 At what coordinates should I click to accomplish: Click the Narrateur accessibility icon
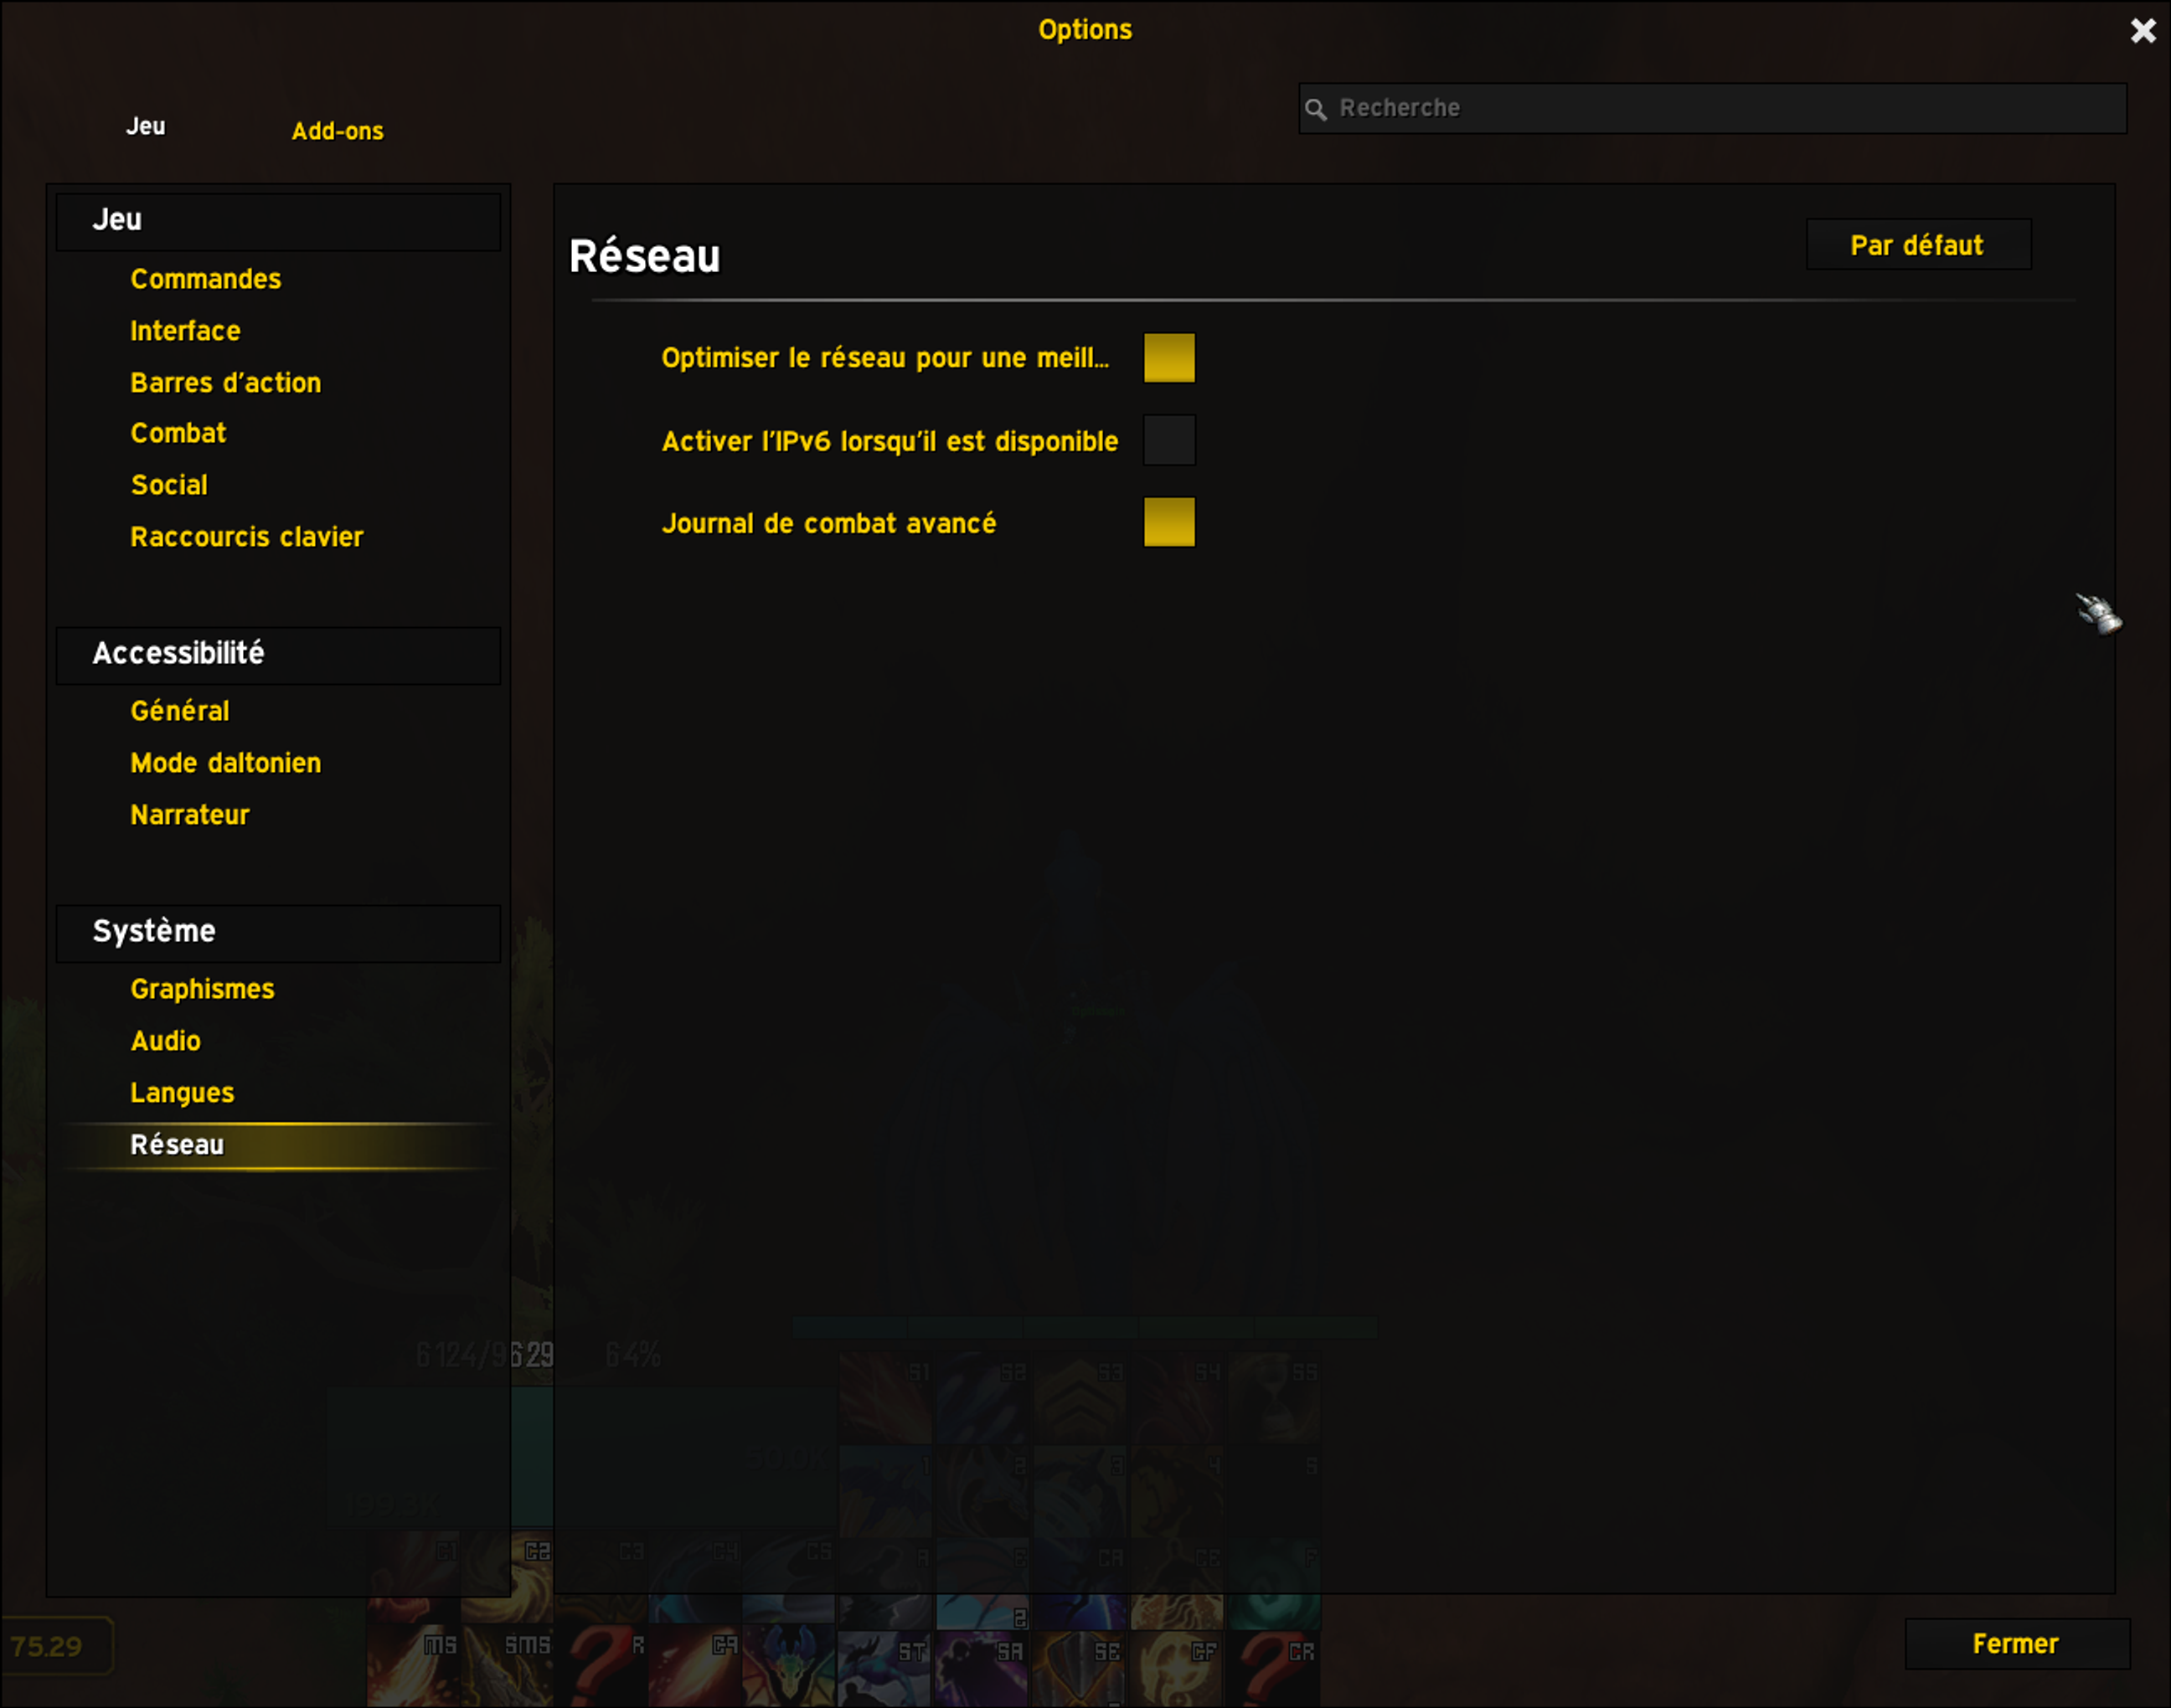188,814
